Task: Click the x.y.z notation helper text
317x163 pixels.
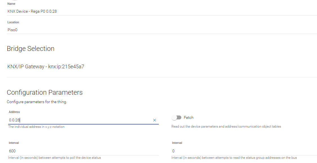Action: tap(36, 127)
